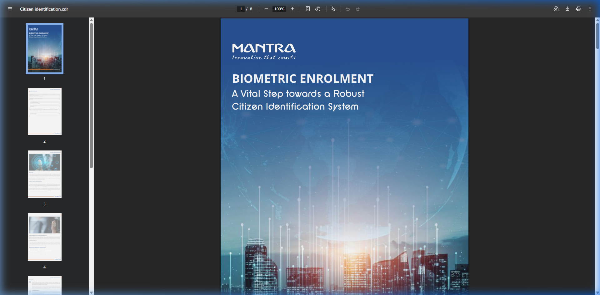Click the thumbnail panel scroll down arrow
The height and width of the screenshot is (295, 600).
tap(92, 293)
